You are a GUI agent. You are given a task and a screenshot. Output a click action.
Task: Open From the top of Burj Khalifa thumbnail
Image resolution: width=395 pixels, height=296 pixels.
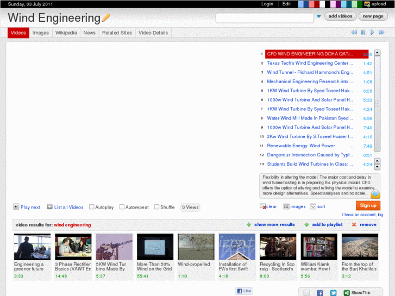pyautogui.click(x=360, y=247)
